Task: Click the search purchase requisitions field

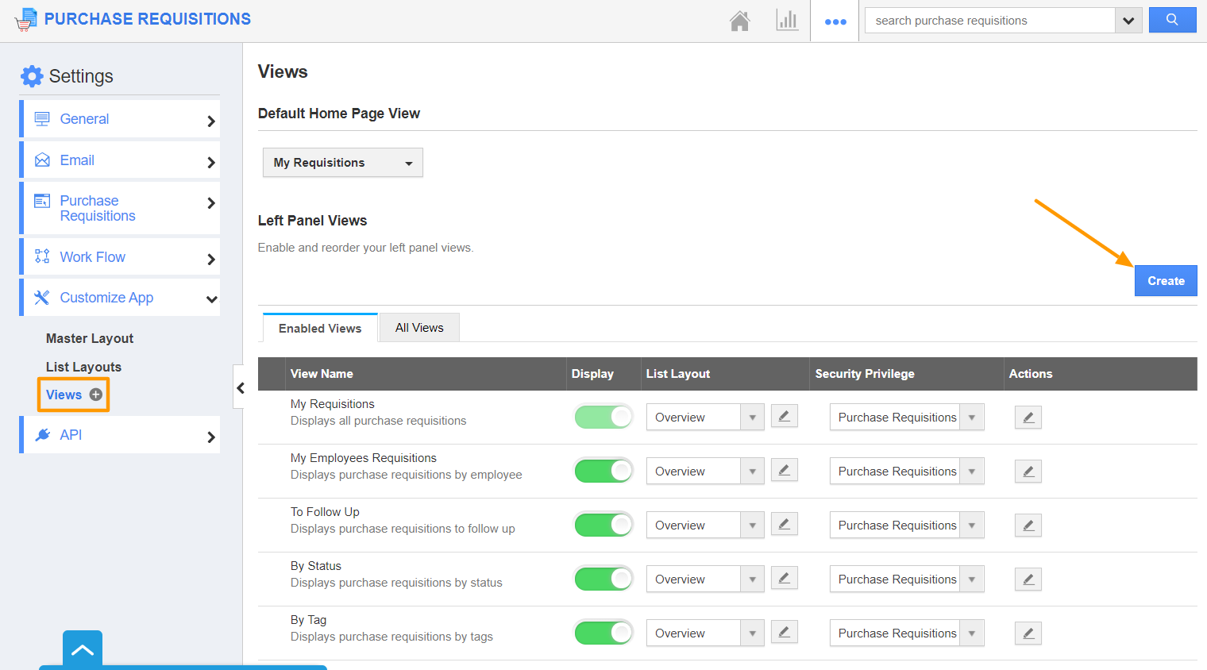Action: (989, 21)
